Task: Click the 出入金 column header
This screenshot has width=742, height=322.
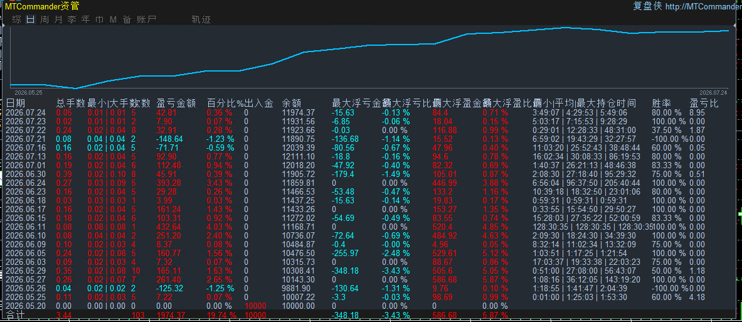Action: click(259, 103)
